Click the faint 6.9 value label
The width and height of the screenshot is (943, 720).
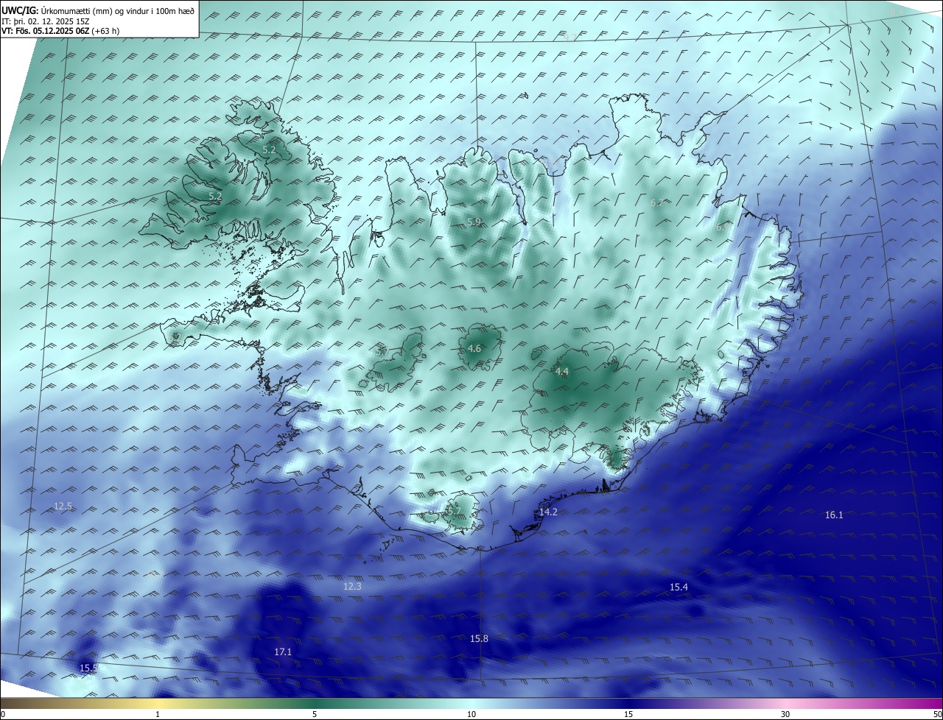pos(722,227)
